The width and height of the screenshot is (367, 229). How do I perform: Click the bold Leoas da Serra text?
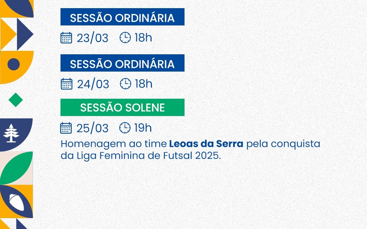click(206, 144)
